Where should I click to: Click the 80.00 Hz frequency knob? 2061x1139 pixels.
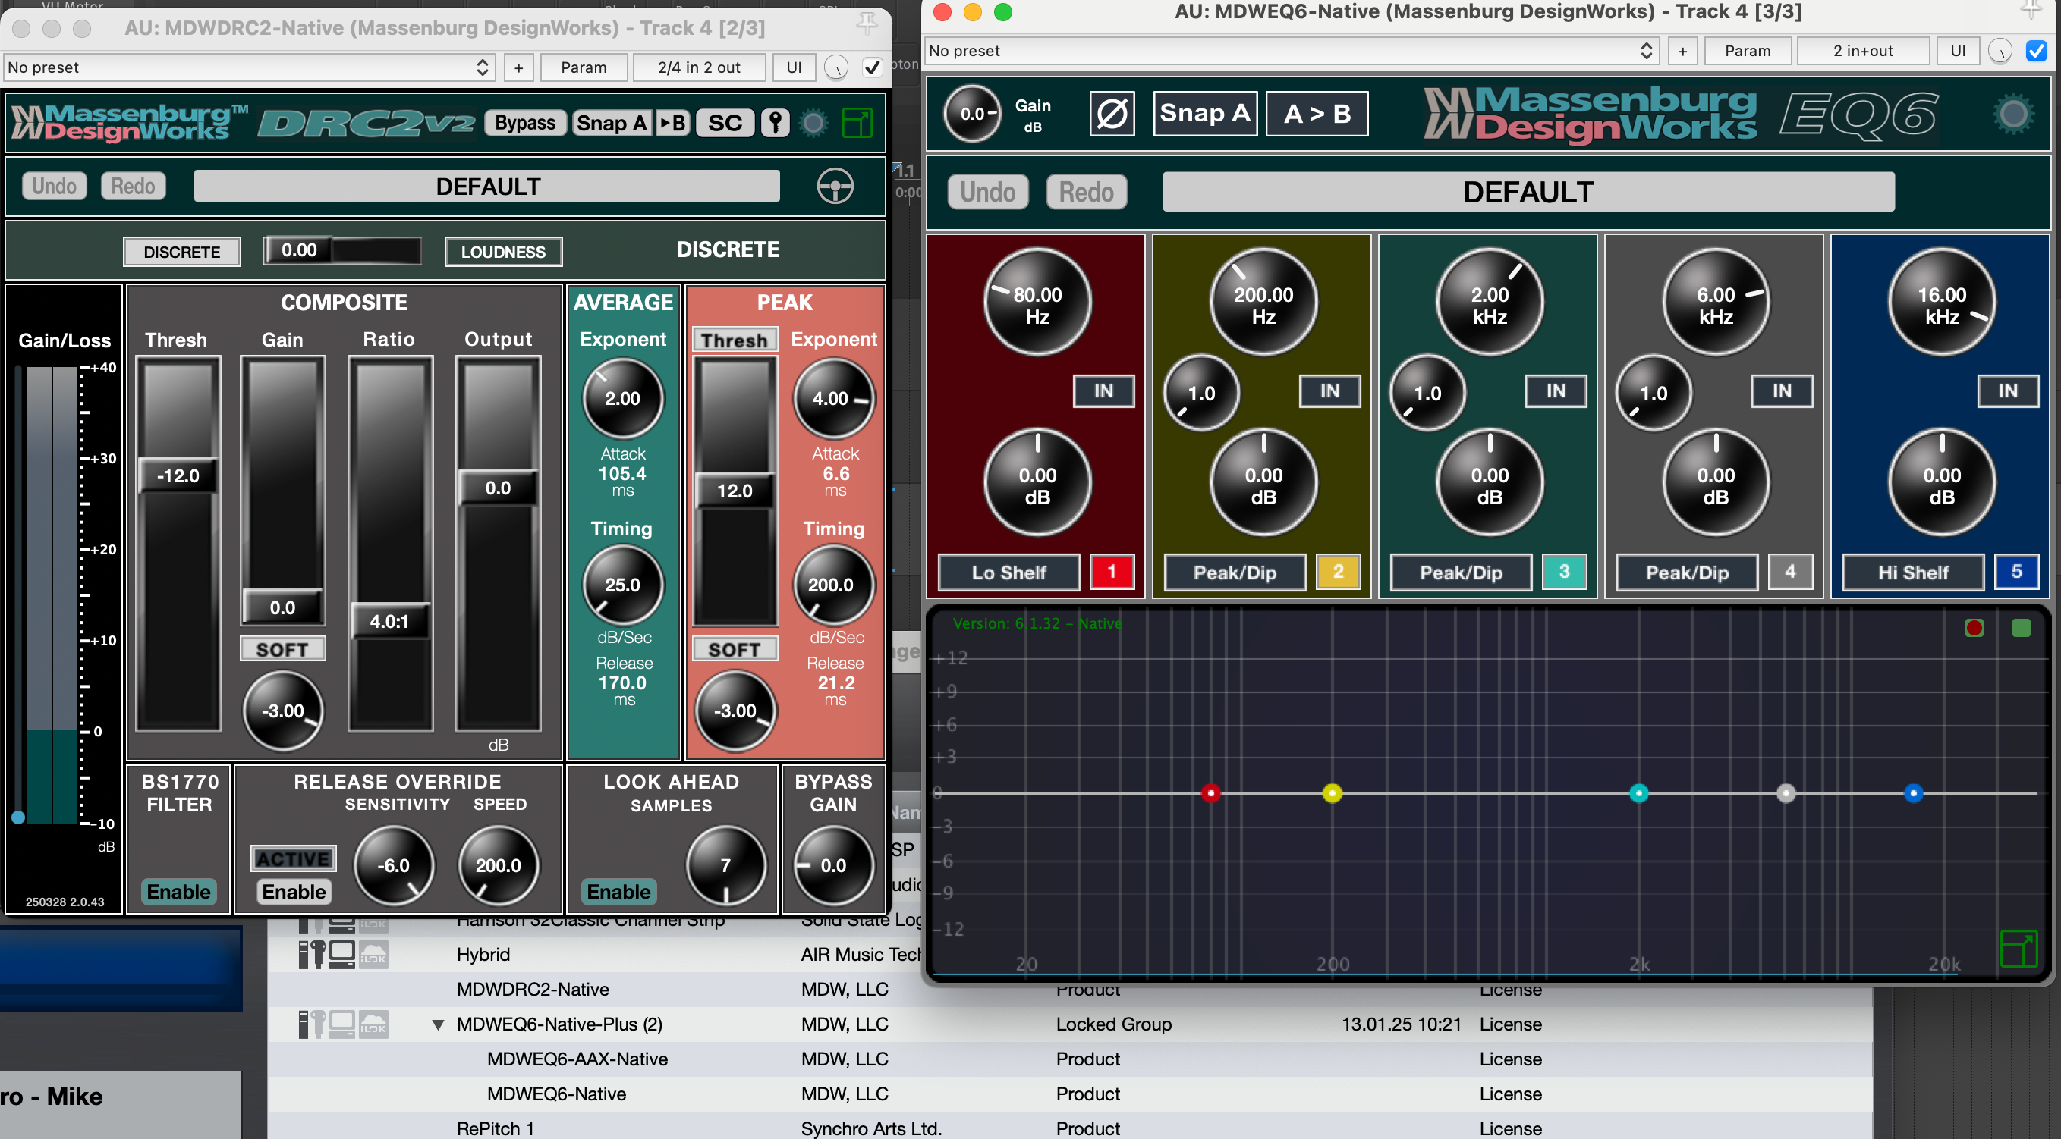(x=1037, y=303)
